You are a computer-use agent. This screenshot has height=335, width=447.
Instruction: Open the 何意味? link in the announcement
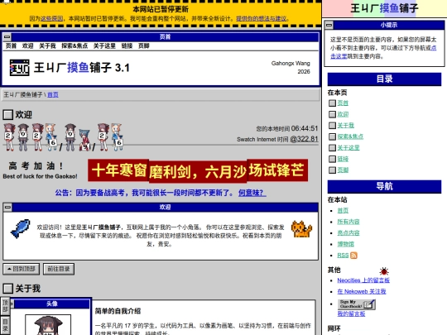252,193
